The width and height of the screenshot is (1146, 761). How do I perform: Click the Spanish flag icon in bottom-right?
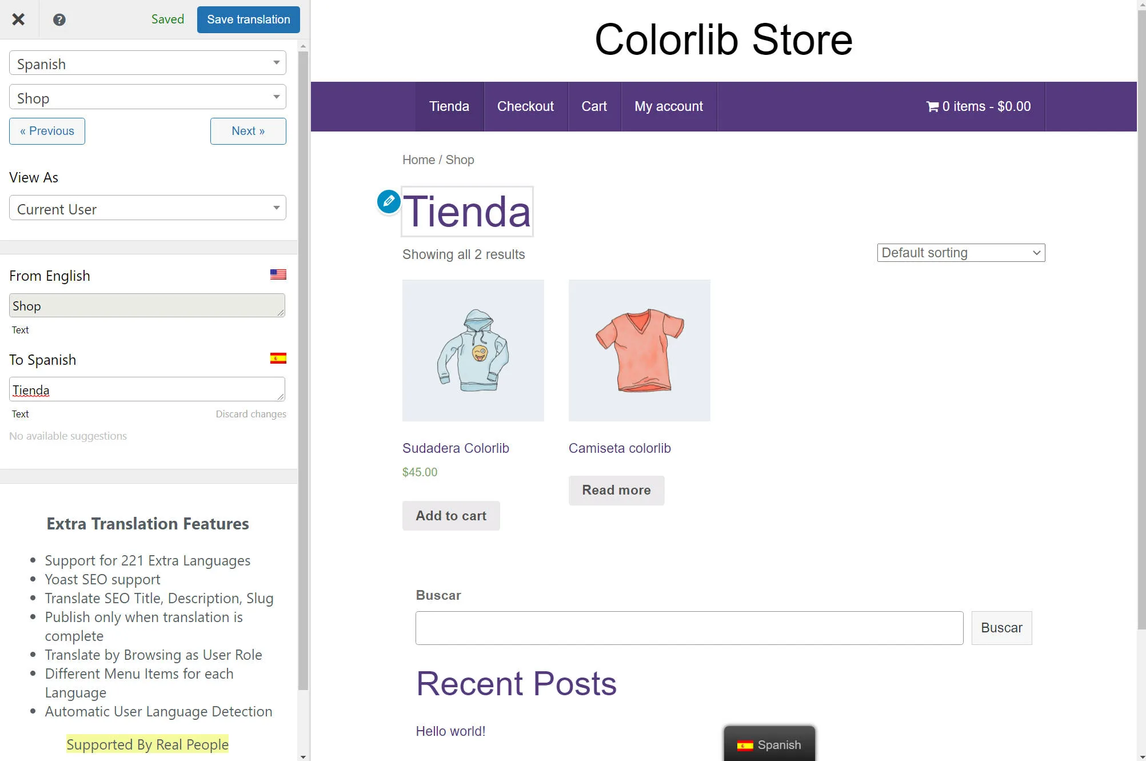coord(745,745)
